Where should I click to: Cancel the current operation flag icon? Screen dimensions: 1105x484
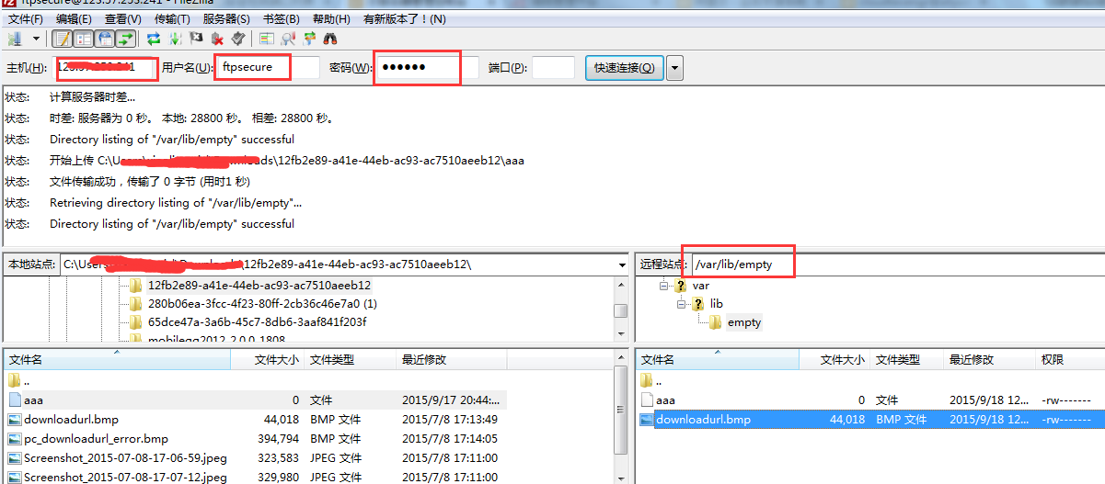click(x=196, y=39)
